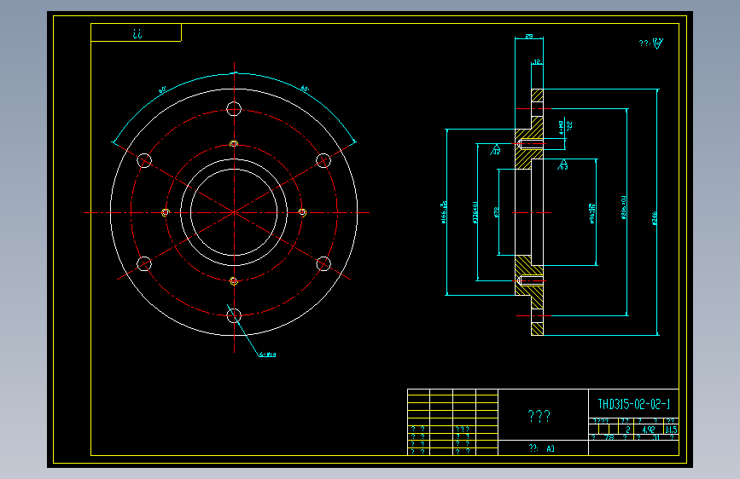Click the ø96 recess diameter dimension

pos(592,213)
